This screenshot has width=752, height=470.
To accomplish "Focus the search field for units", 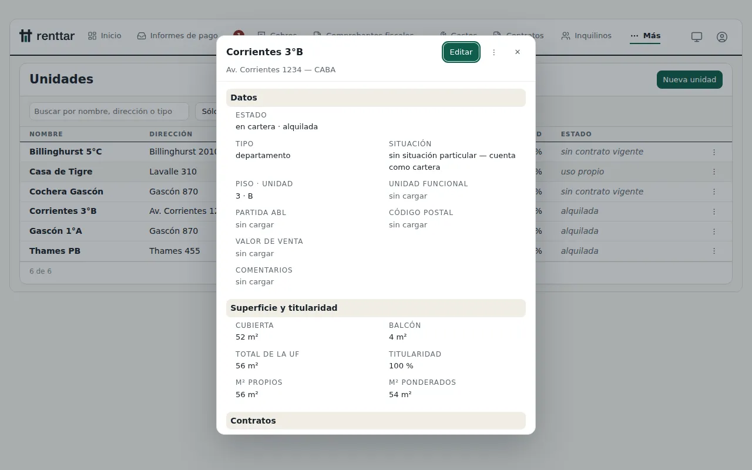I will pyautogui.click(x=109, y=112).
